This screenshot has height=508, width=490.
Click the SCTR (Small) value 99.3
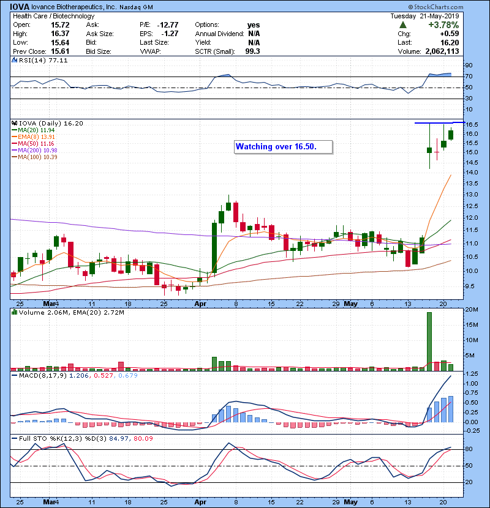point(252,51)
